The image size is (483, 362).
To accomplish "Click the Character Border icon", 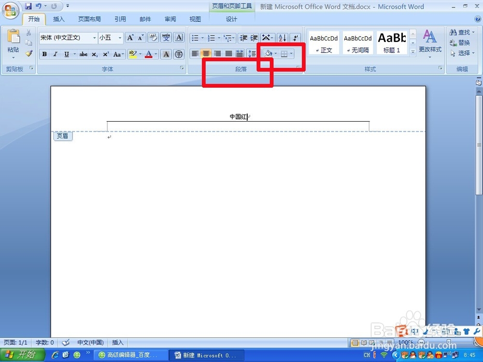I will pos(179,38).
